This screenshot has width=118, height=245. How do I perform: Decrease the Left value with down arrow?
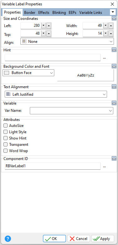pos(44,26)
